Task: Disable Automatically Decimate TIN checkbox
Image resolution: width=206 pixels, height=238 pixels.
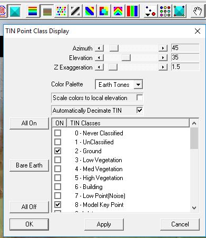Action: click(140, 110)
